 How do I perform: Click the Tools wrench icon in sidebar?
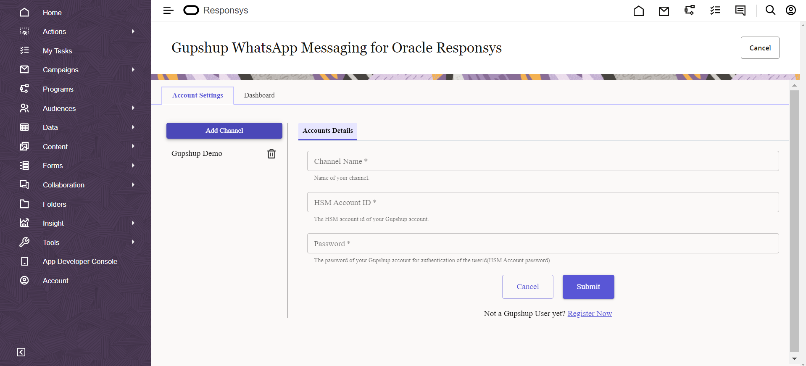pos(24,242)
